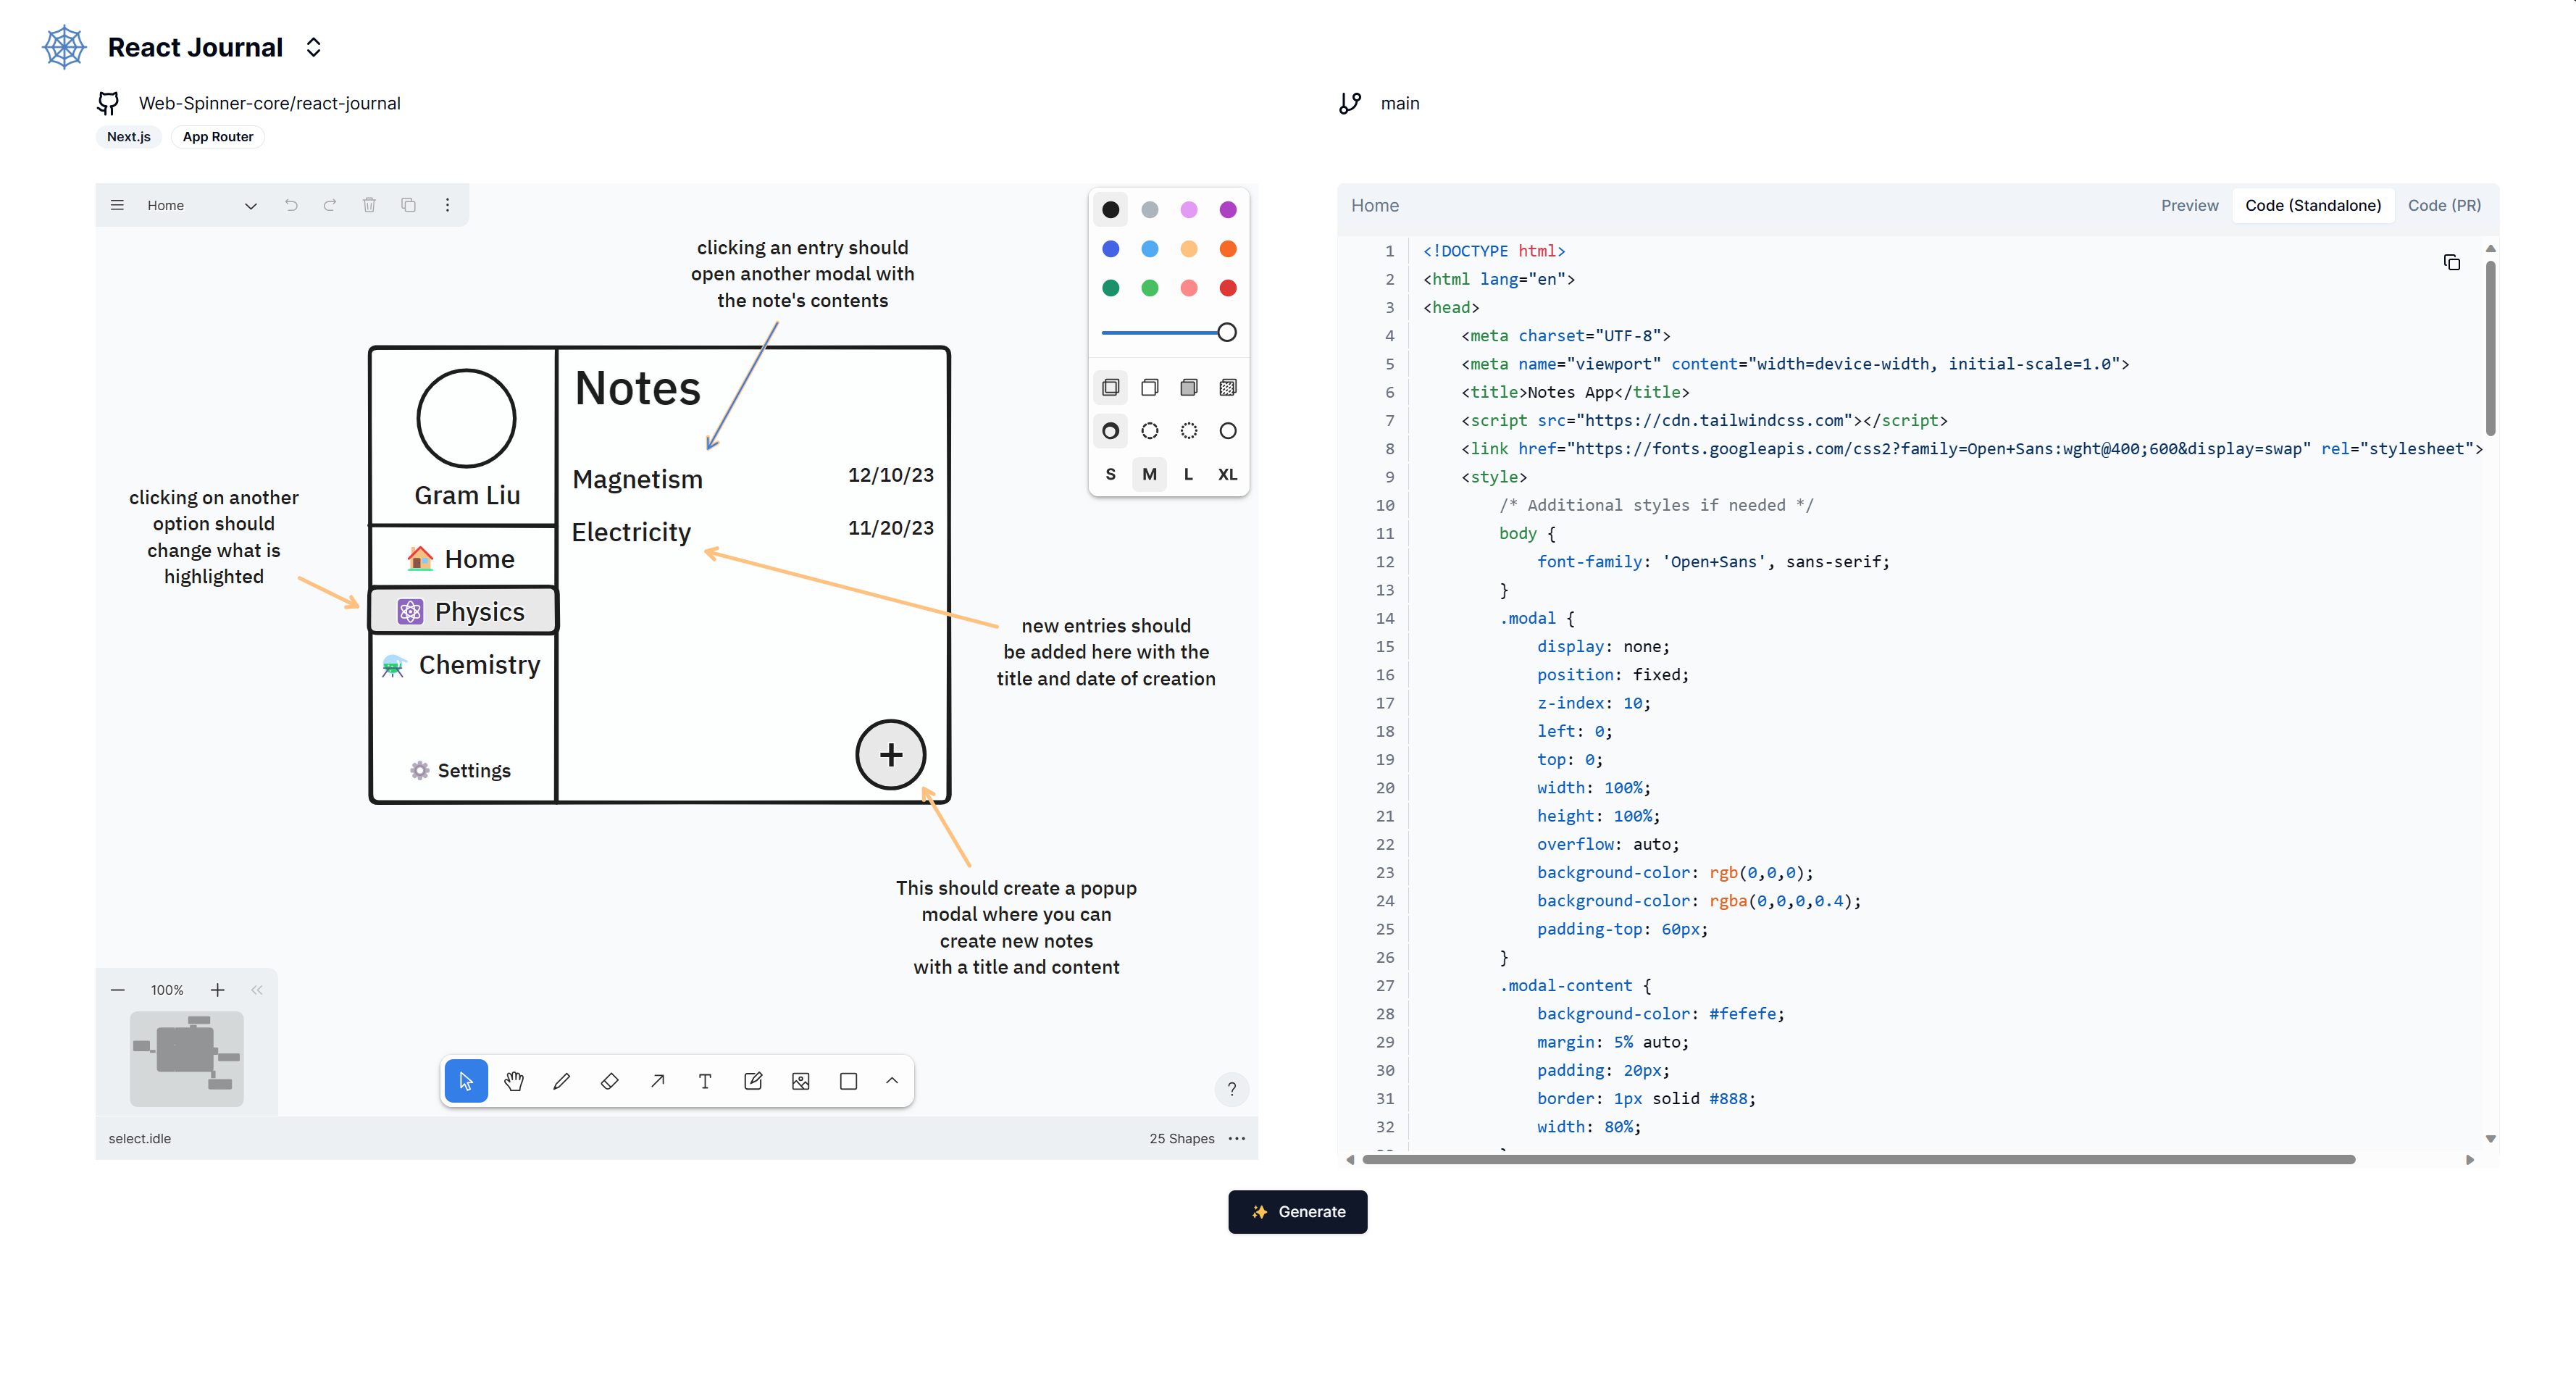Choose the solid stroke style

[x=1228, y=431]
